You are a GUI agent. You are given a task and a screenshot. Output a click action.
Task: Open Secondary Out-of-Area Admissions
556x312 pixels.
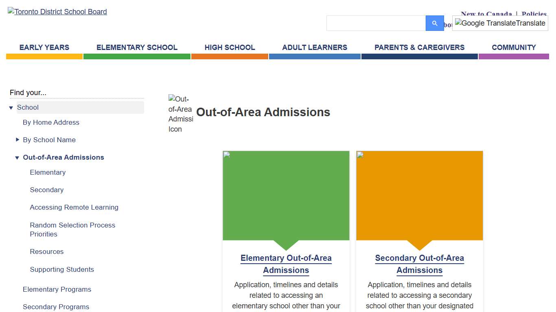(x=419, y=264)
